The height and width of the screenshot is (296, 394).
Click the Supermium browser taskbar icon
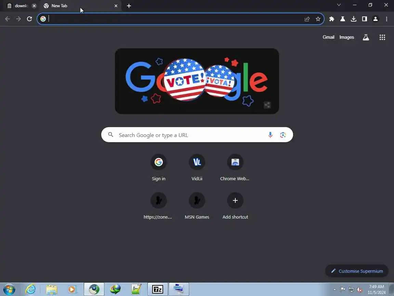click(x=94, y=289)
